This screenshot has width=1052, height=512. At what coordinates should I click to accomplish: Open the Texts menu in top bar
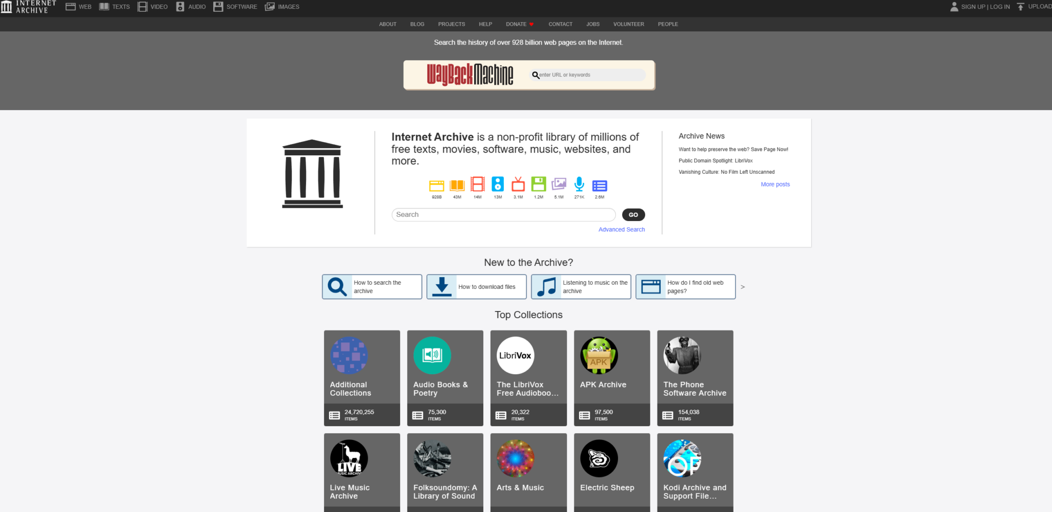pyautogui.click(x=115, y=7)
